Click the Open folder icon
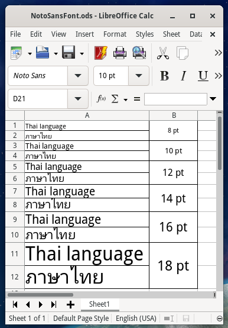This screenshot has height=328, width=228. click(43, 52)
